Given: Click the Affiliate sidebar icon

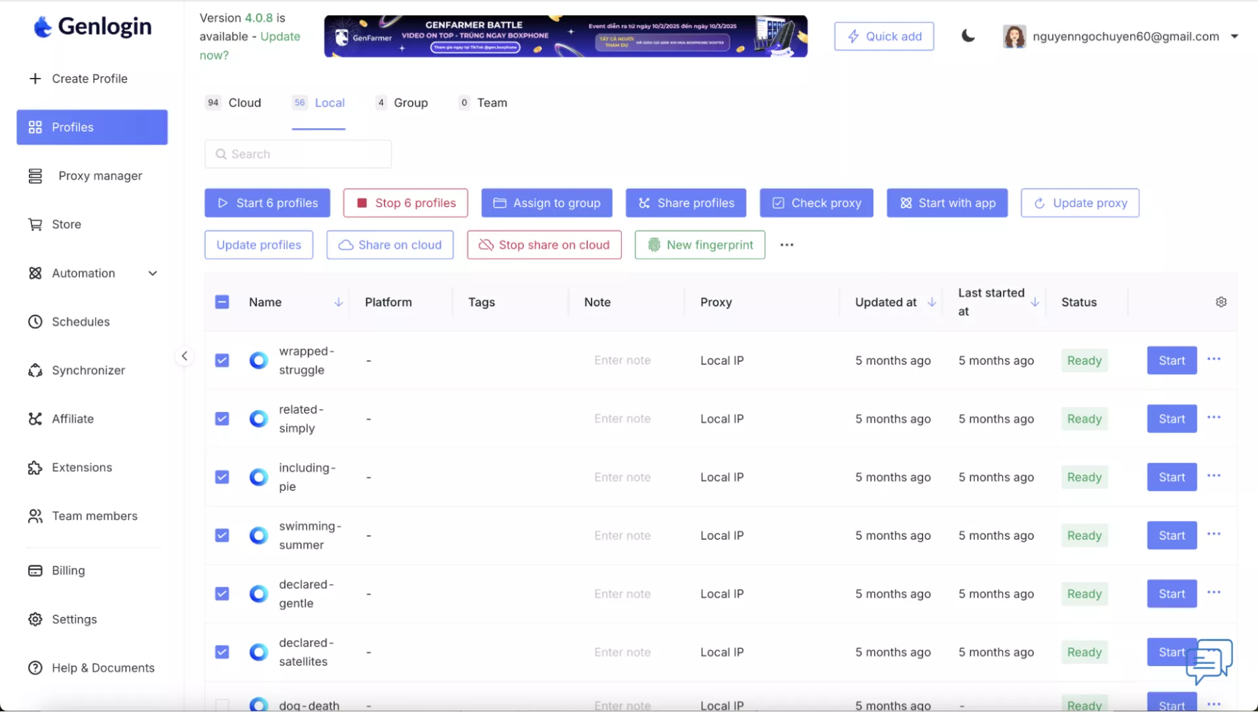Looking at the screenshot, I should [35, 419].
